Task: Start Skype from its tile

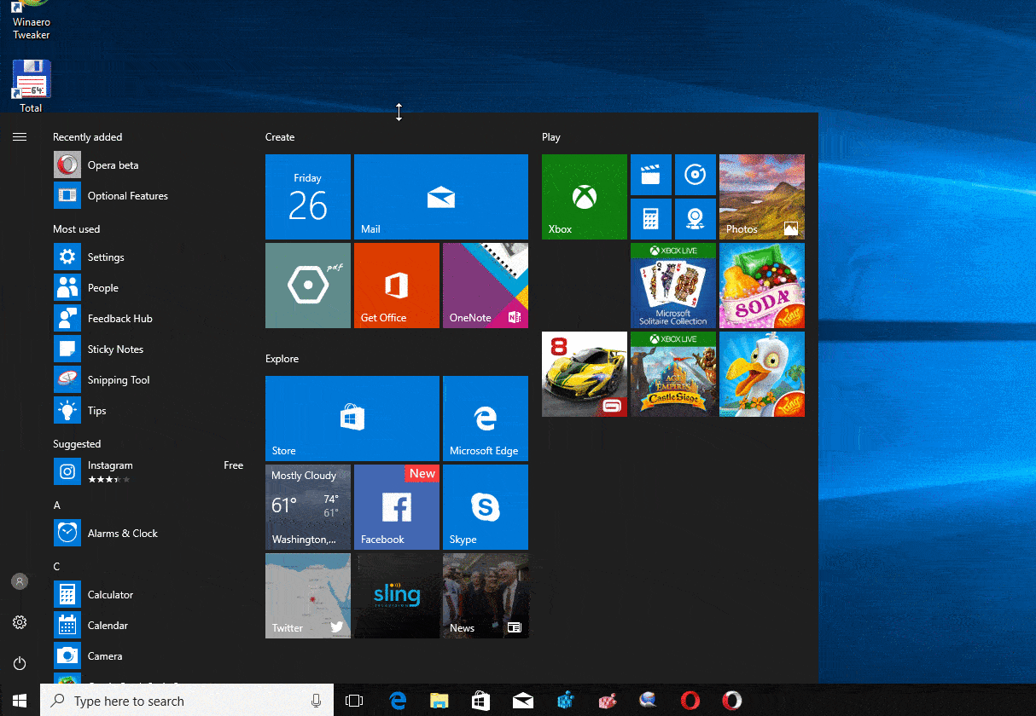Action: [486, 507]
